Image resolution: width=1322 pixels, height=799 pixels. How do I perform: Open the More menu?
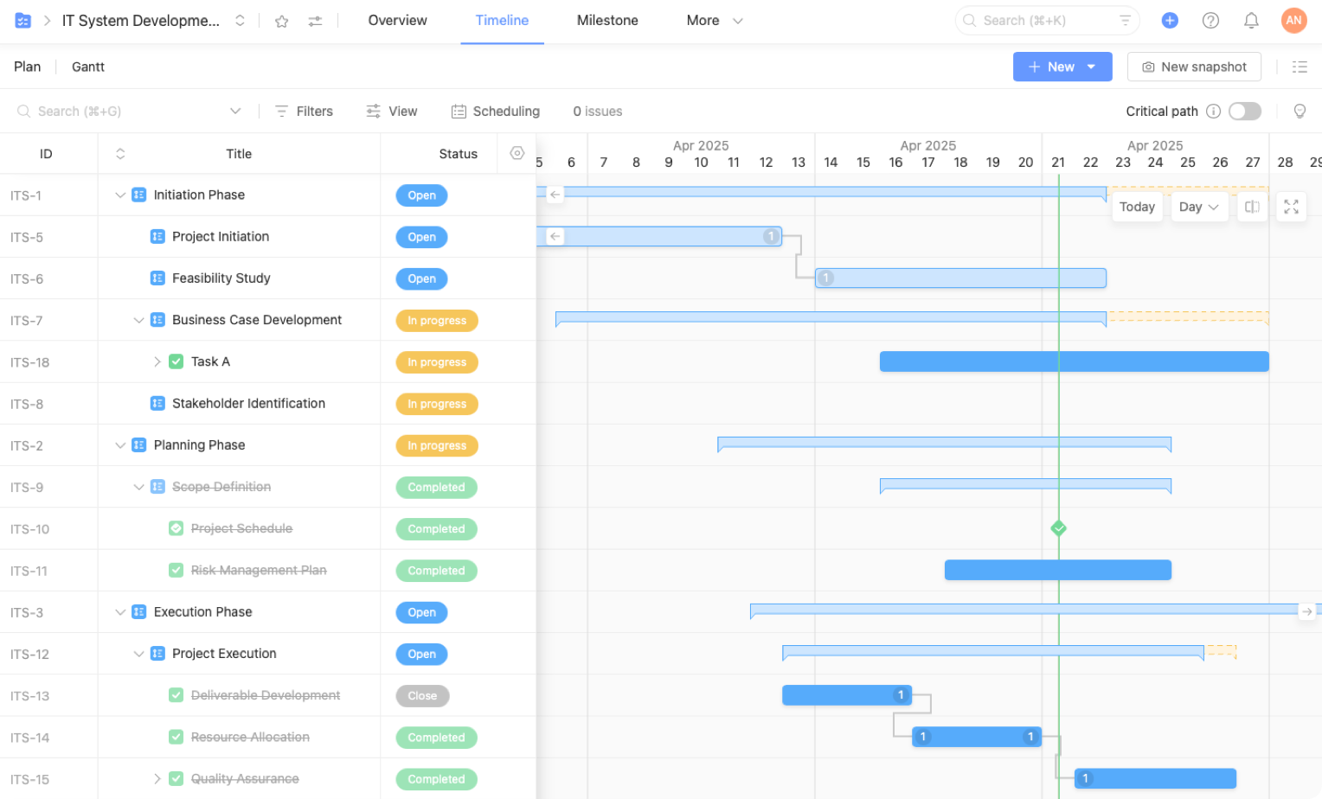[713, 20]
